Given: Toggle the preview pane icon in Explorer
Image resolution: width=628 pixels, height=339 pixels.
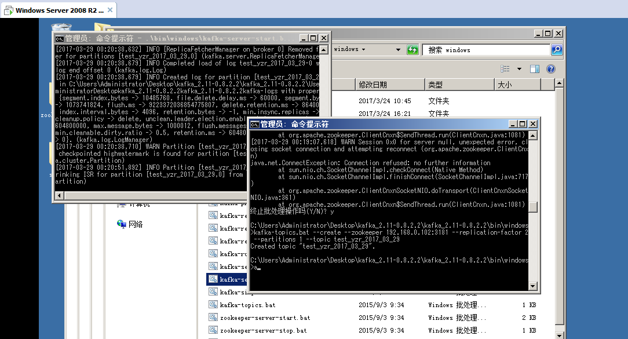Looking at the screenshot, I should coord(534,69).
